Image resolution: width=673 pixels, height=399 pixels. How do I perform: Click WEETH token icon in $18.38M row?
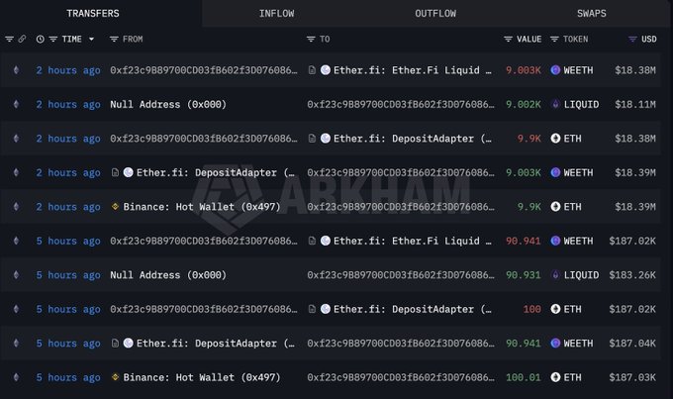[555, 70]
